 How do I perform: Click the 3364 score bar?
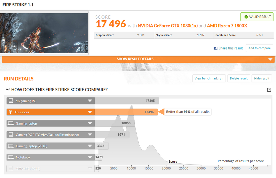(x=102, y=146)
